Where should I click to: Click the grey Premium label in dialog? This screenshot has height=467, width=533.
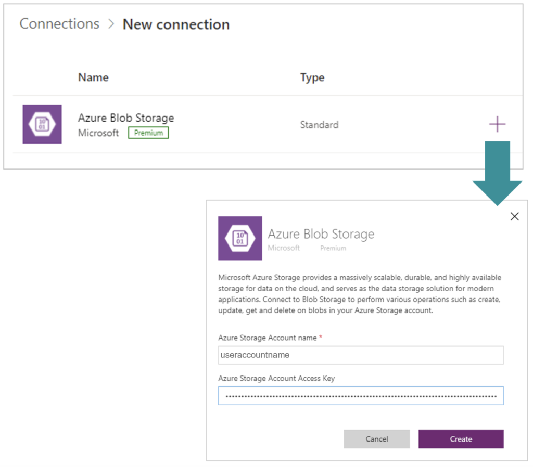click(x=333, y=248)
